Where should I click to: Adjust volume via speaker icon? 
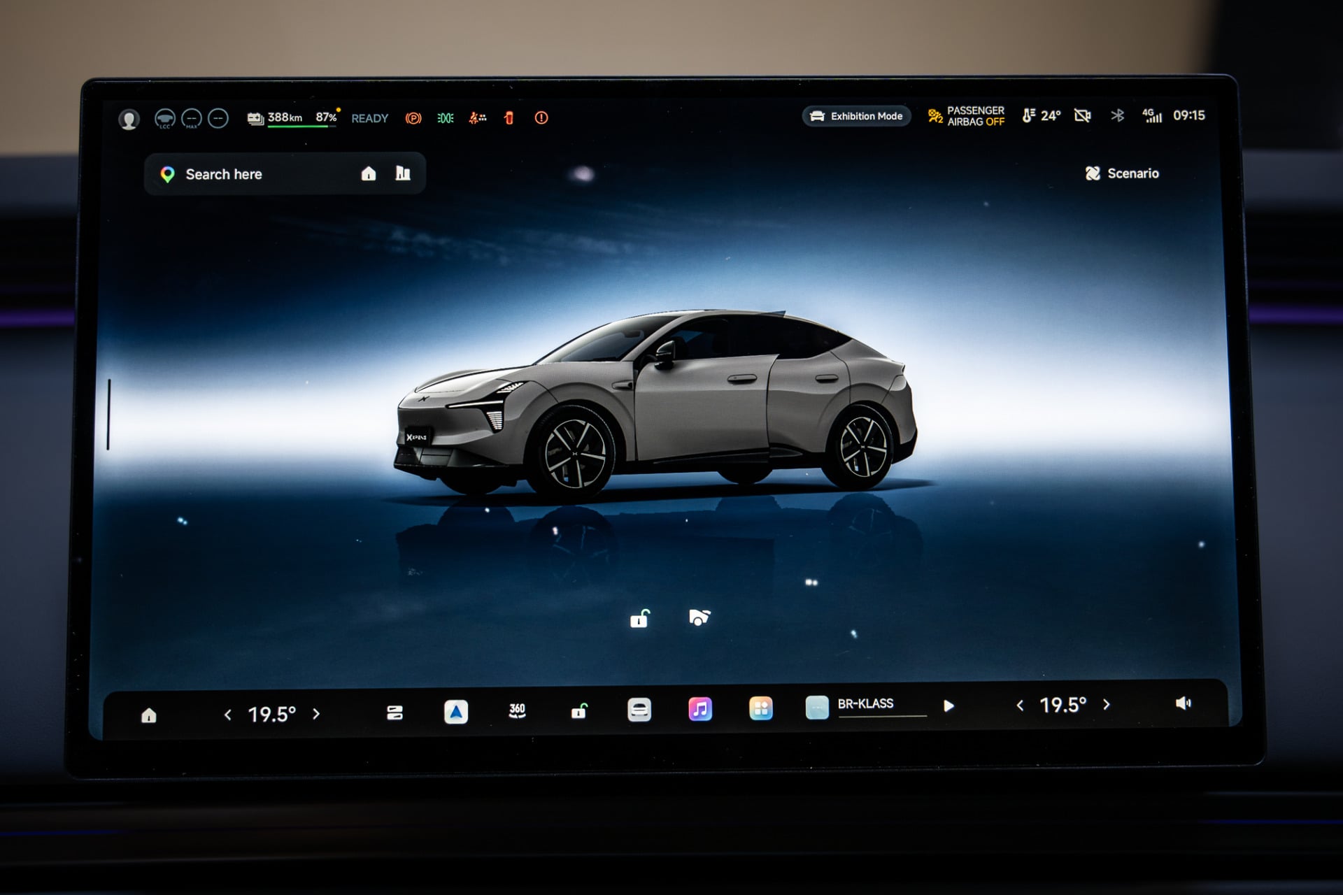pyautogui.click(x=1183, y=703)
